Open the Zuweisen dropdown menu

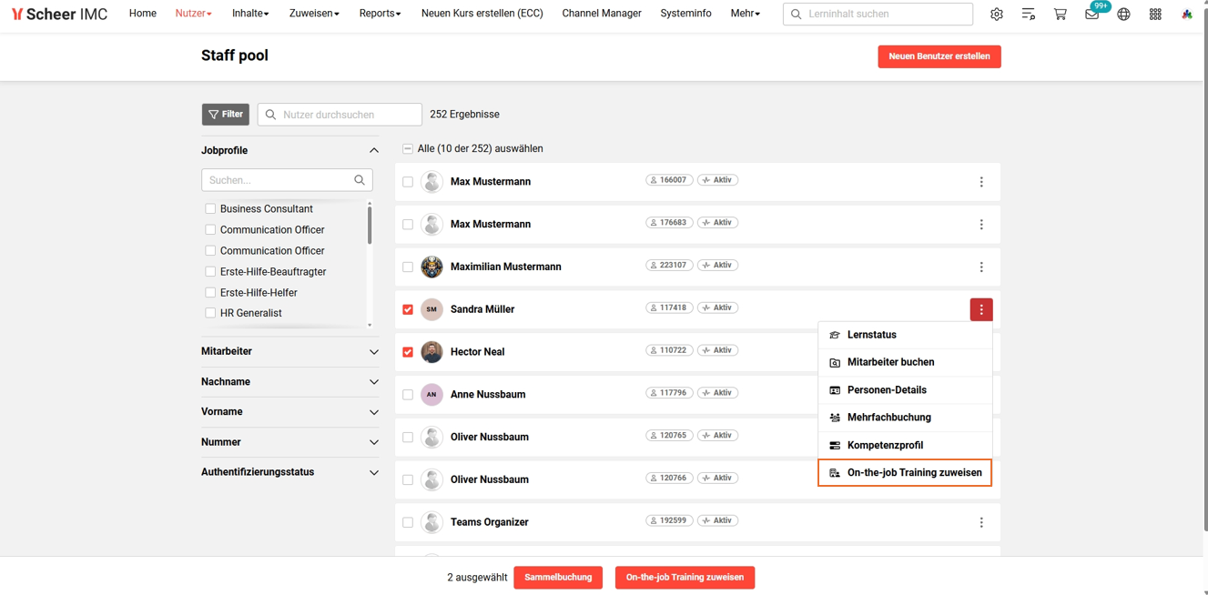click(x=314, y=14)
